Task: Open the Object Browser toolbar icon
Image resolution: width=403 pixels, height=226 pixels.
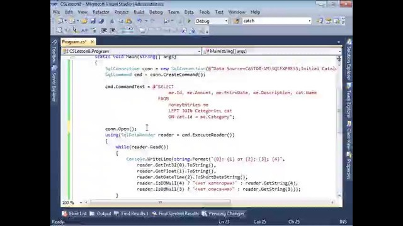Action: [x=336, y=21]
